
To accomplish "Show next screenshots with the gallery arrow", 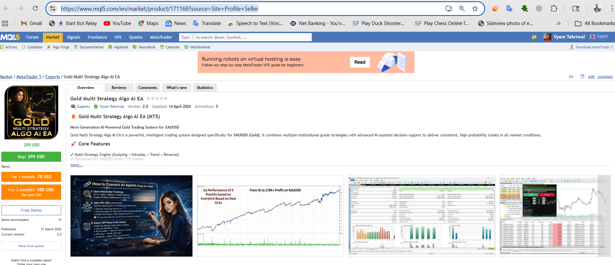I will pos(604,216).
